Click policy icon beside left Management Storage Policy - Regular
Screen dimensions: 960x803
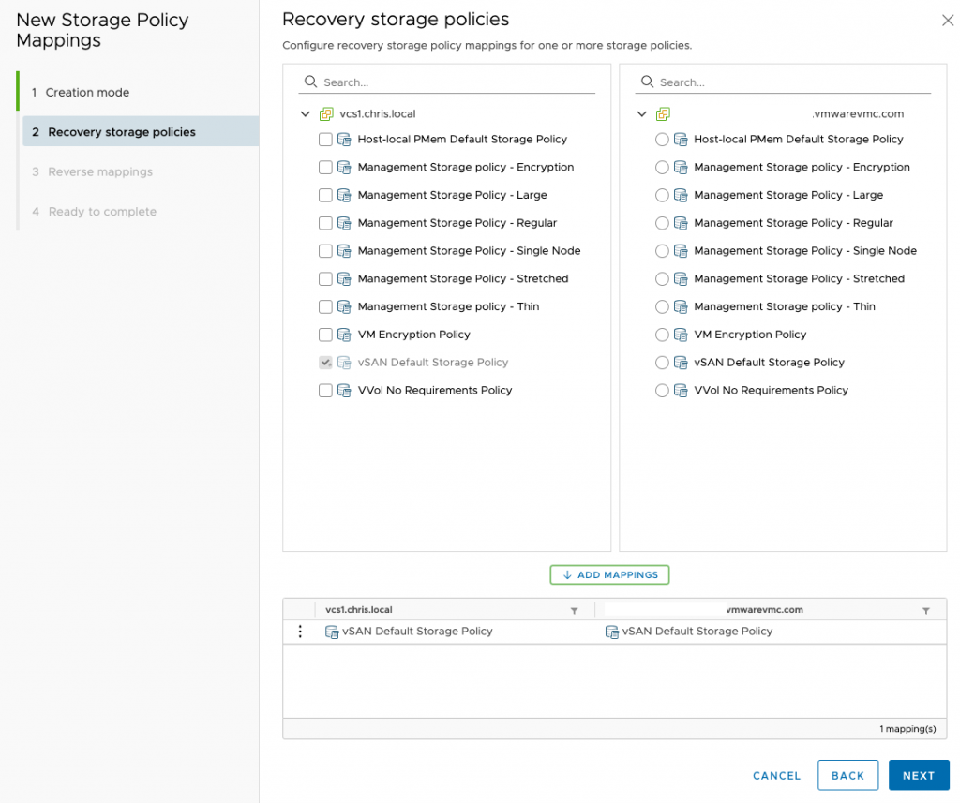pos(344,223)
